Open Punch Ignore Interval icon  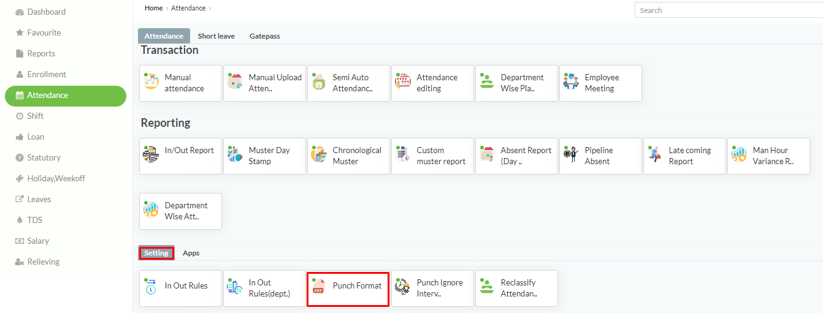pyautogui.click(x=403, y=287)
